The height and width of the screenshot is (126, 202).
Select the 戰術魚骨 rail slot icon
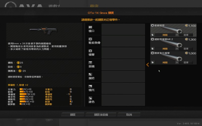click(x=90, y=39)
